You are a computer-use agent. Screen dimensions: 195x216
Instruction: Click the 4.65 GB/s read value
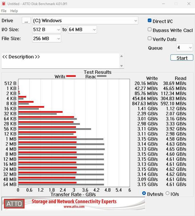[x=176, y=149]
